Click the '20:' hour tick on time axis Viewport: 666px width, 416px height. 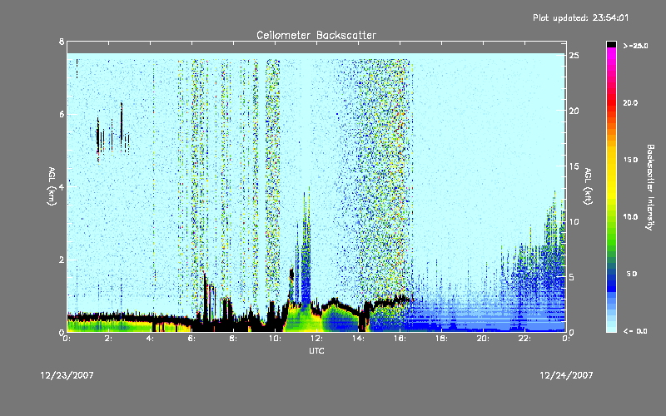click(x=484, y=339)
